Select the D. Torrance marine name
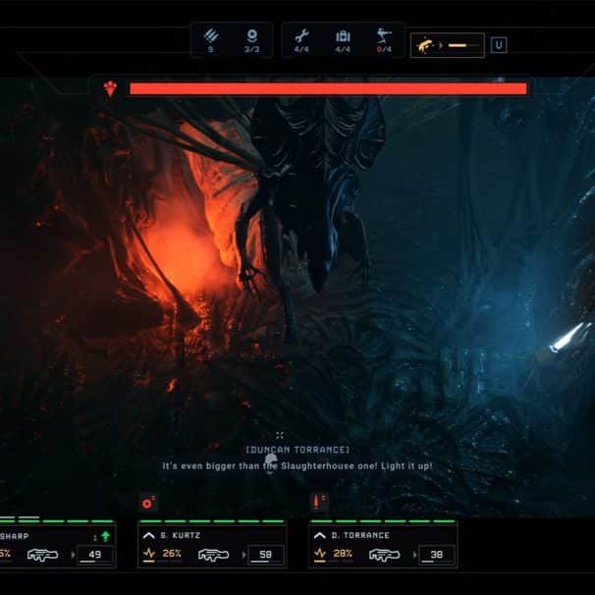 (360, 535)
